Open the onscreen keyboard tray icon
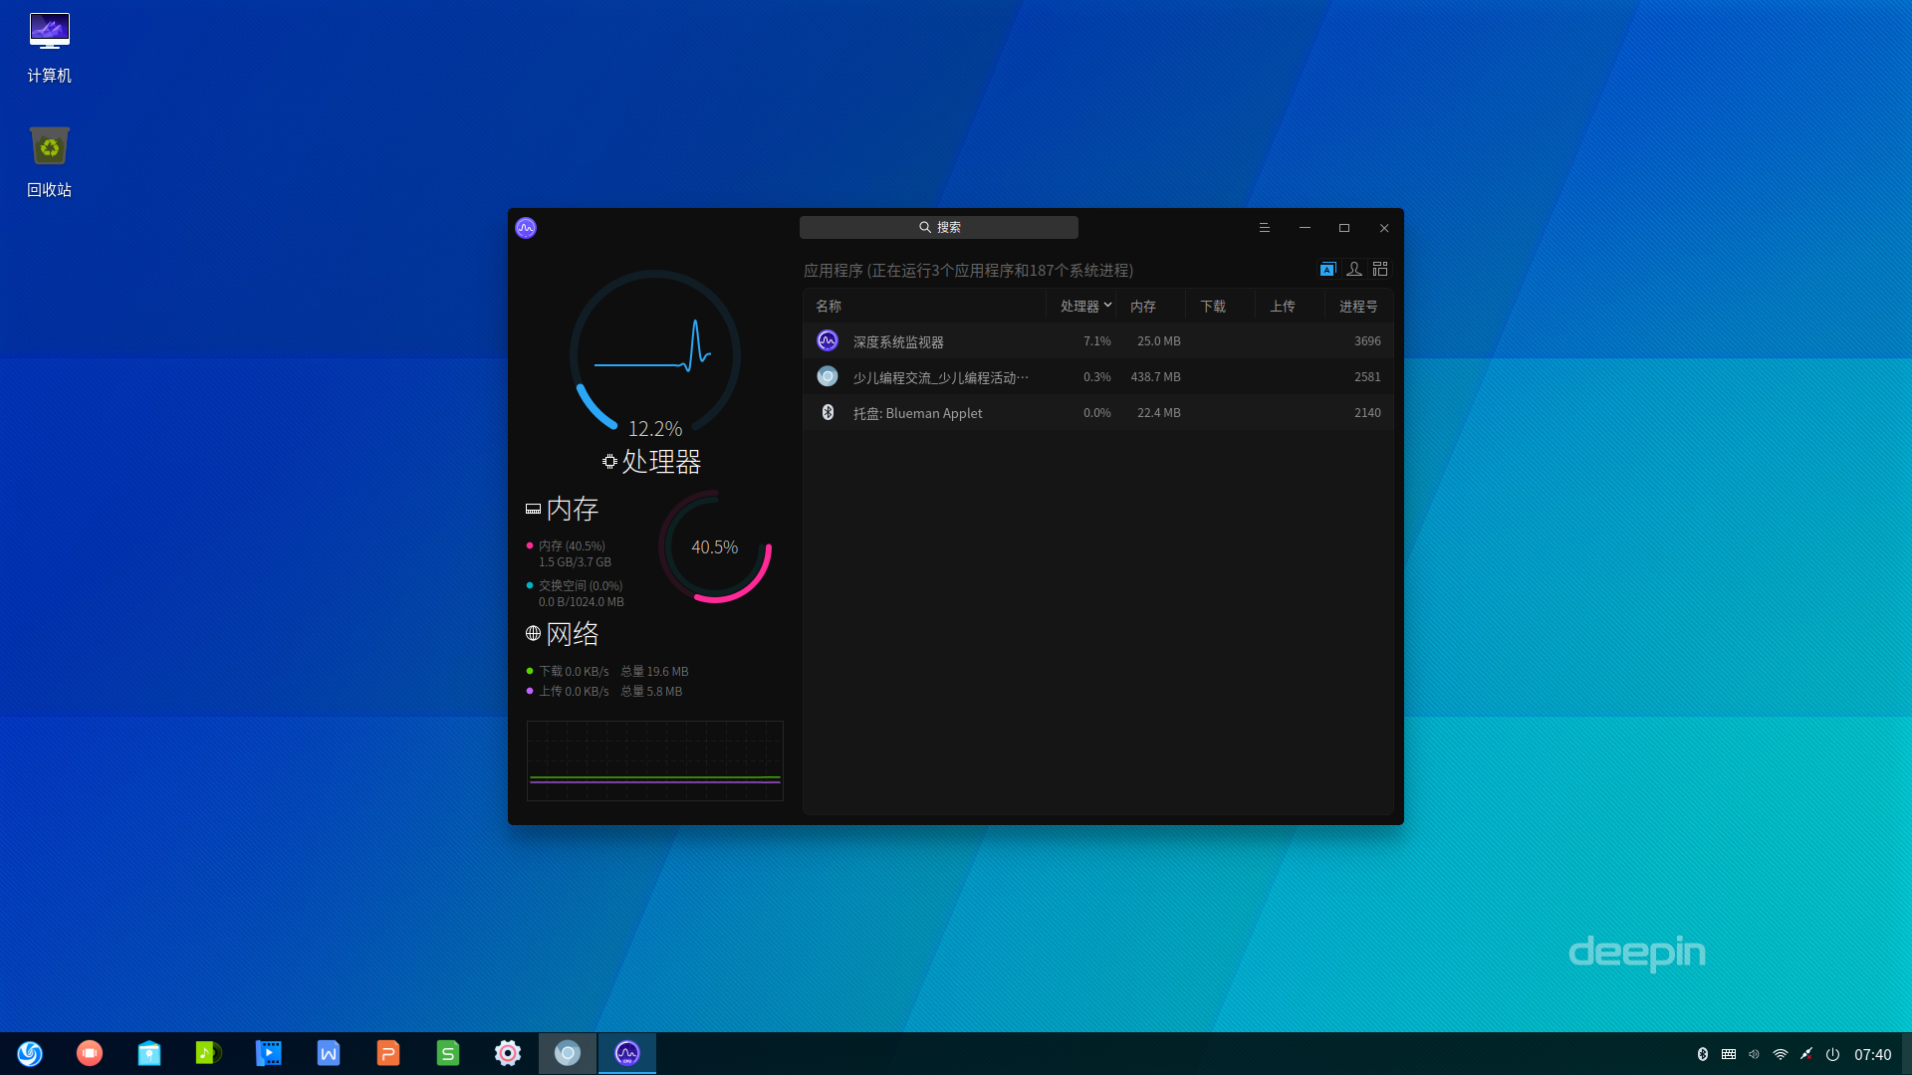The width and height of the screenshot is (1912, 1075). click(1729, 1054)
